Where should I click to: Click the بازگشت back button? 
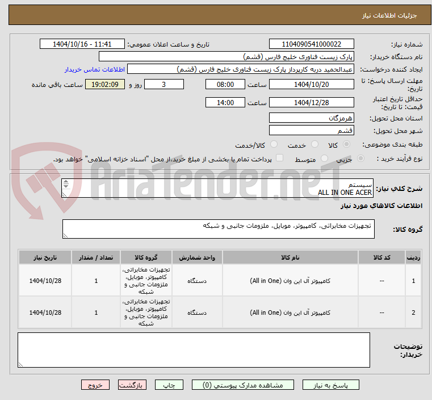(132, 385)
